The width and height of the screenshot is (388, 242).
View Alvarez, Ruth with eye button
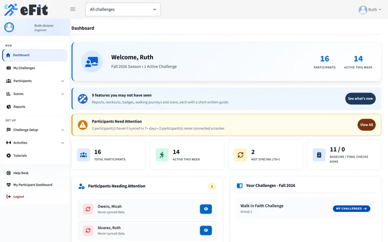(x=206, y=230)
